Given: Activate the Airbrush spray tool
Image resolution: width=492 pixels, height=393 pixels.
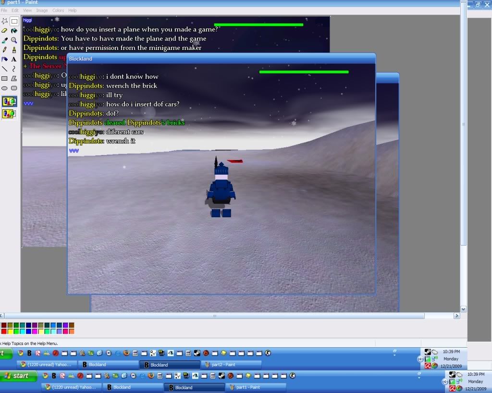Looking at the screenshot, I should (5, 59).
